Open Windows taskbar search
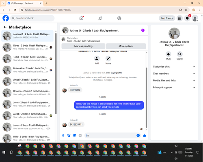Image resolution: width=203 pixels, height=162 pixels. (x=11, y=152)
